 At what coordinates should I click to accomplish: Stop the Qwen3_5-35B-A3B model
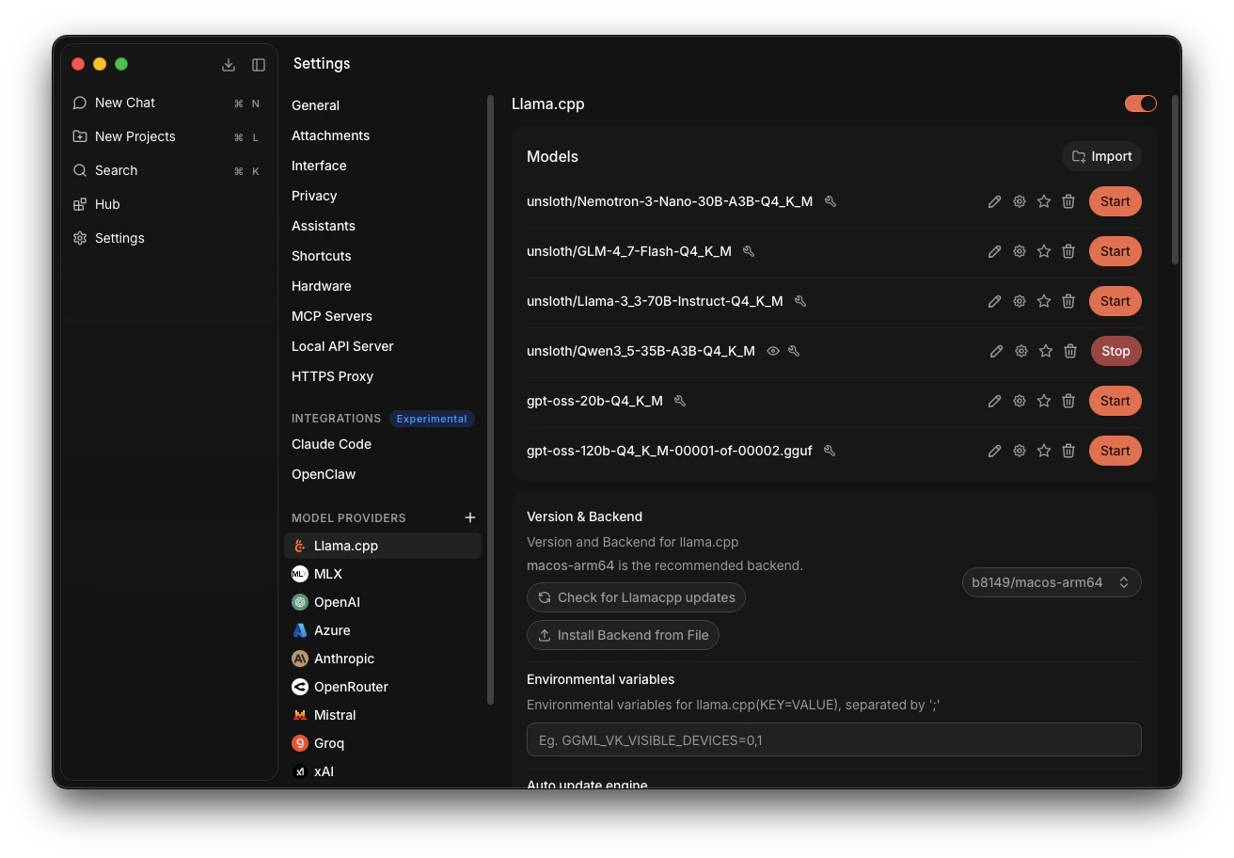(1115, 351)
